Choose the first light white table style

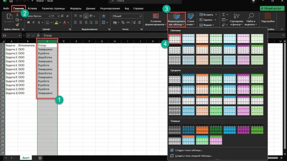pyautogui.click(x=175, y=38)
